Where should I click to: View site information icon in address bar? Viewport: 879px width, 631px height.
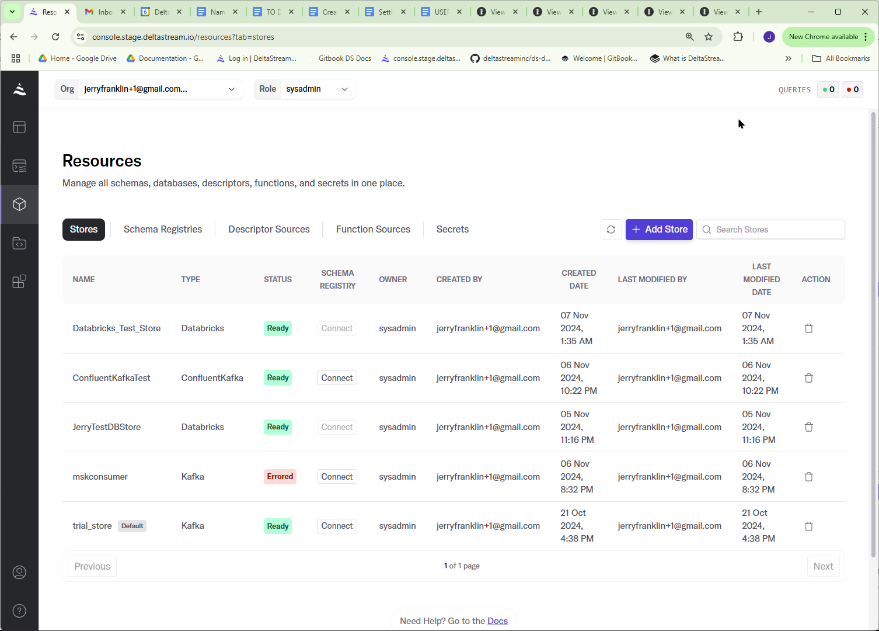[81, 37]
